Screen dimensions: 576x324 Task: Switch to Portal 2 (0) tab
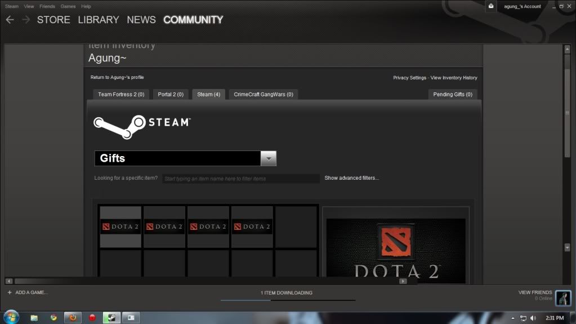(x=171, y=95)
